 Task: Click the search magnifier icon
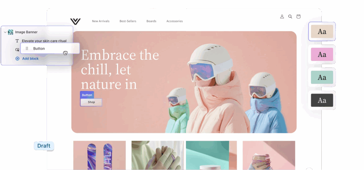point(290,16)
